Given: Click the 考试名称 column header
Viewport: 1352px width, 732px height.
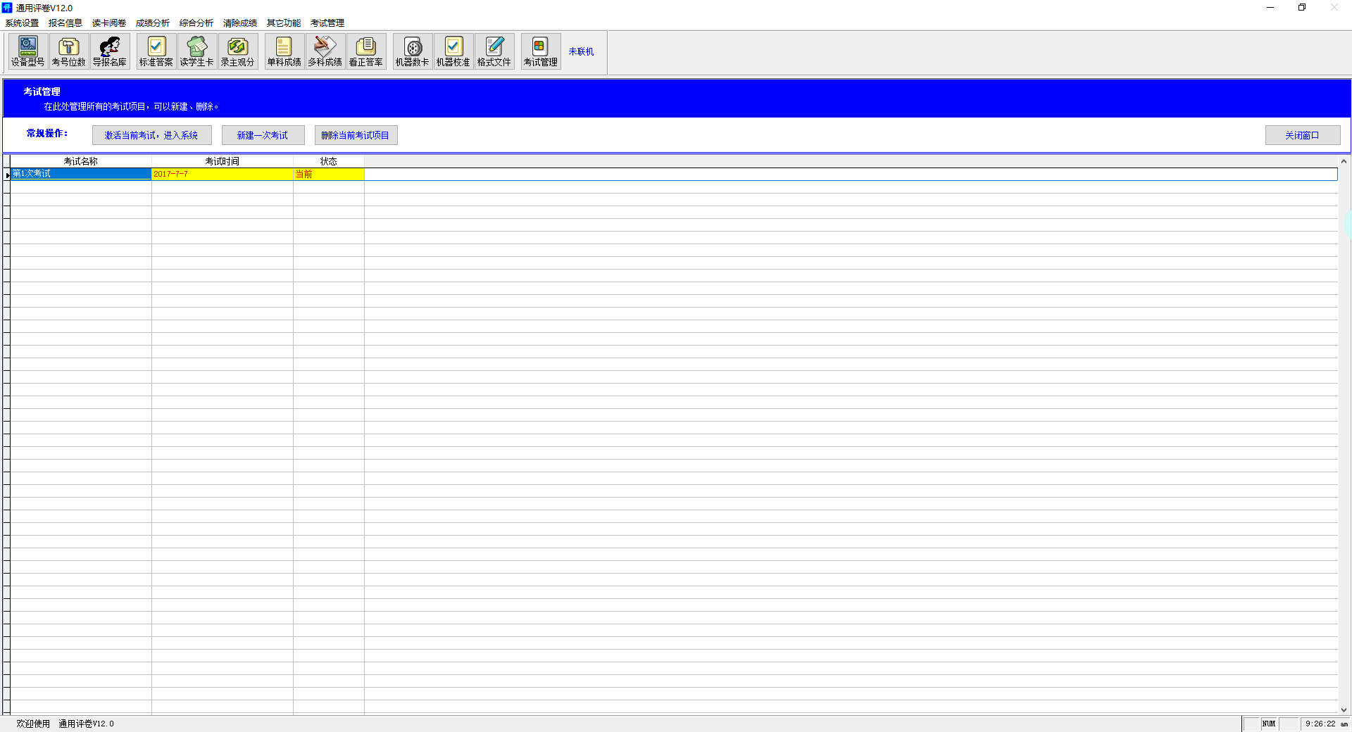Looking at the screenshot, I should [81, 161].
